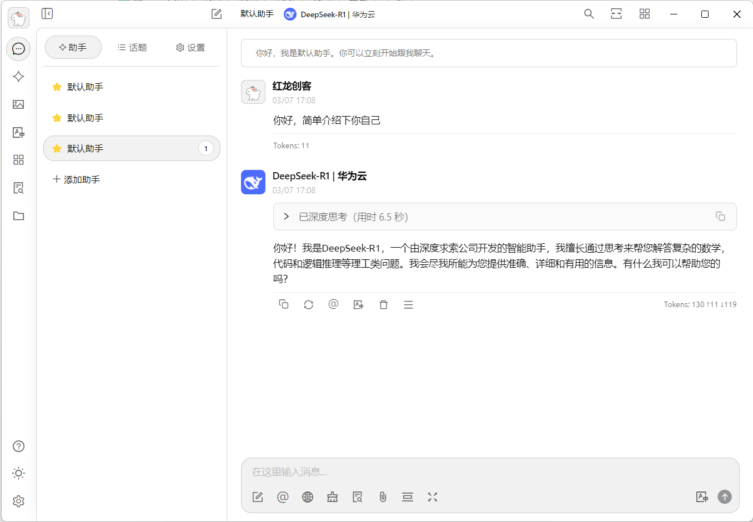Delete the reply with trash icon

pyautogui.click(x=383, y=304)
